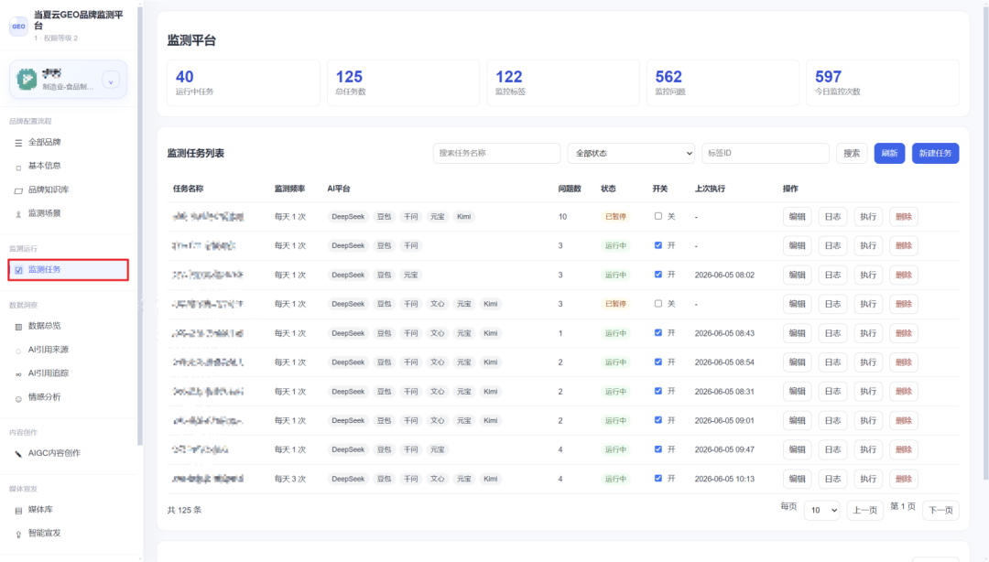The image size is (989, 562).
Task: Expand the brand selector chevron
Action: pos(111,81)
